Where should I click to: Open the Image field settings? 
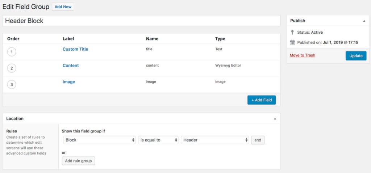tap(69, 82)
